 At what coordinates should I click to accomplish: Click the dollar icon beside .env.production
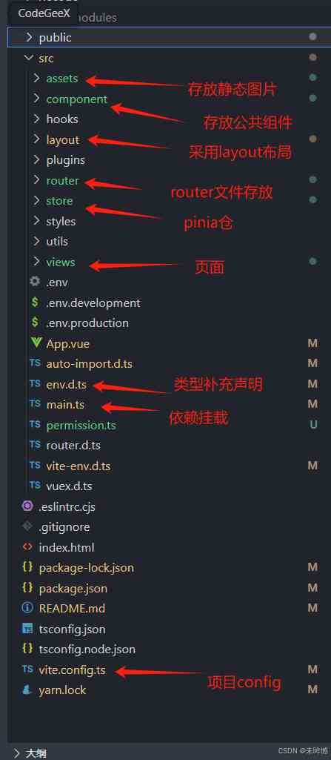(35, 323)
